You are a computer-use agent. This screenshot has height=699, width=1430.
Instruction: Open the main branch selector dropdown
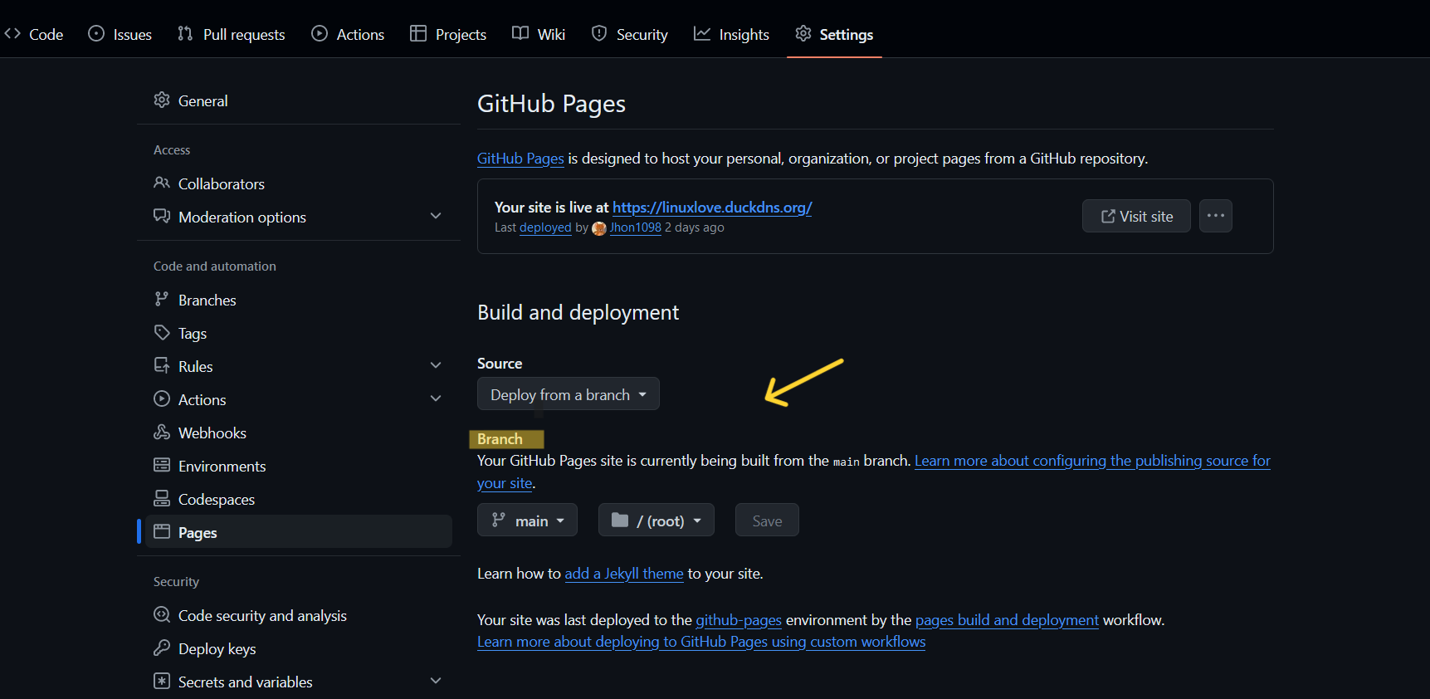527,521
